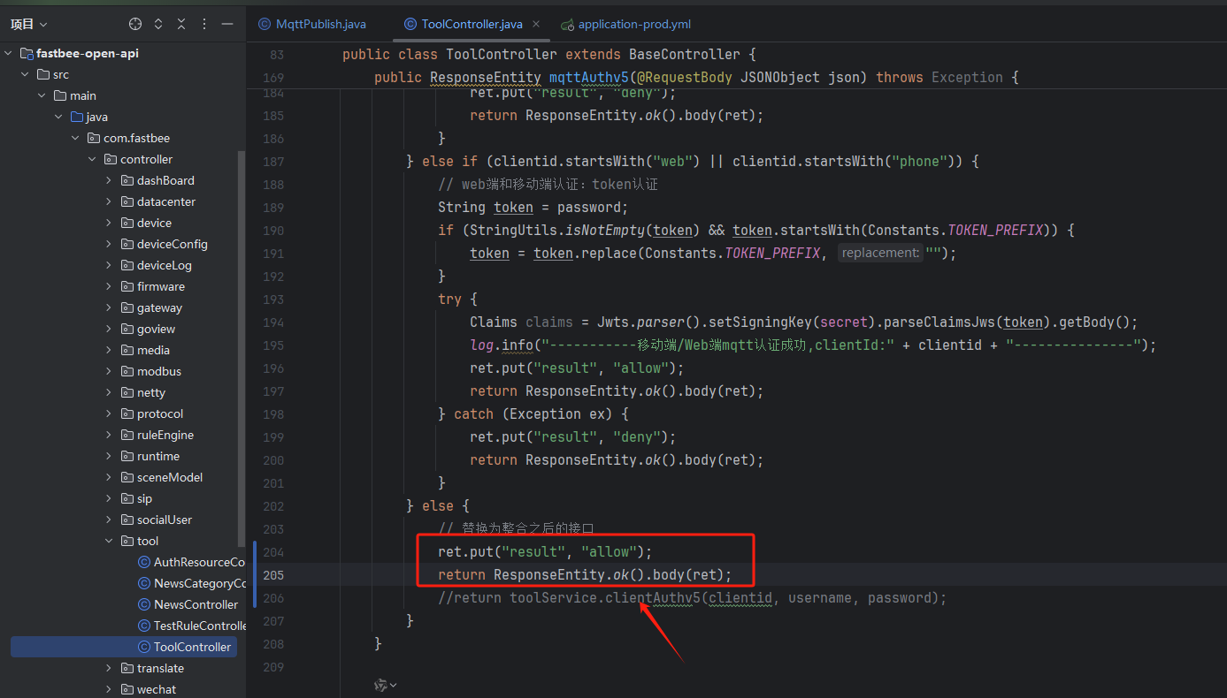Click the class icon beside NewsCategoryCo
Viewport: 1227px width, 698px height.
click(144, 583)
